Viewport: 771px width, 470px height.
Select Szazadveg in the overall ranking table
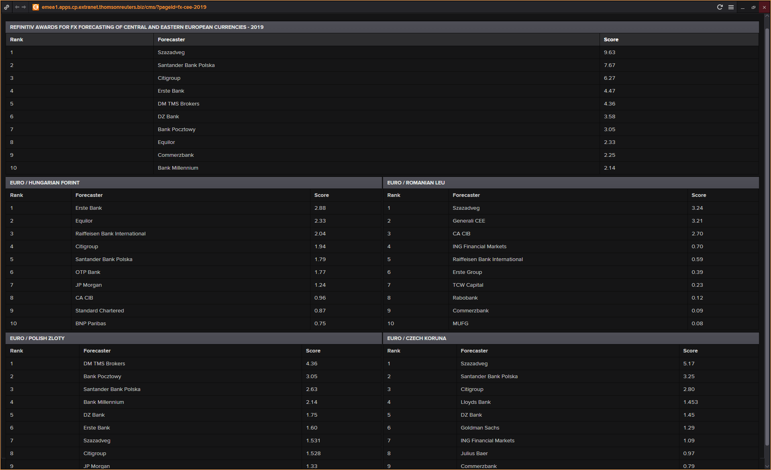[x=171, y=53]
